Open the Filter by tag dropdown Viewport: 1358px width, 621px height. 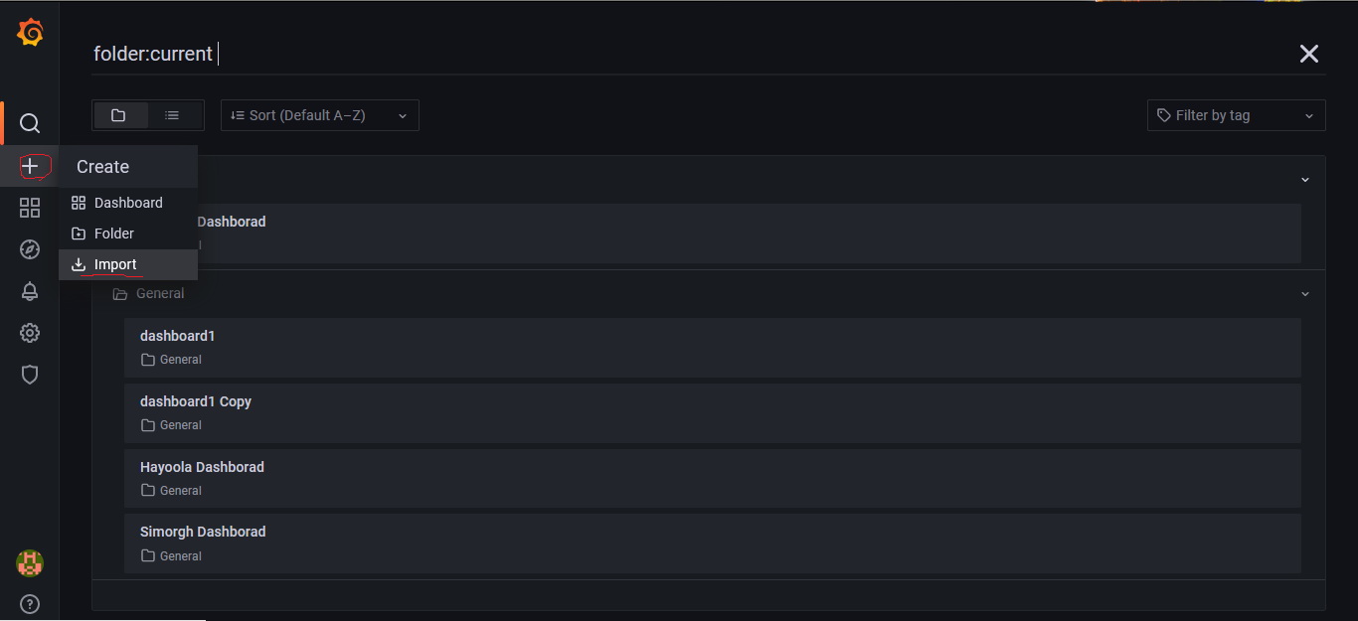pyautogui.click(x=1236, y=115)
